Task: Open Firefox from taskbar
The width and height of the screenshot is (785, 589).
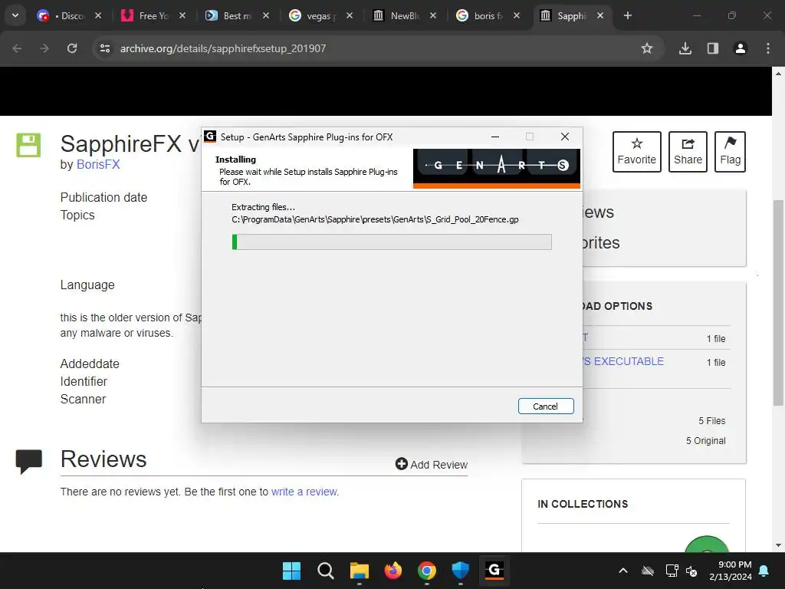Action: (393, 571)
